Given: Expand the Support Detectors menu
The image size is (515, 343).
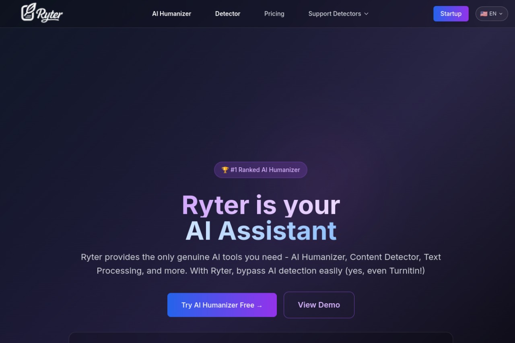Looking at the screenshot, I should click(x=338, y=14).
